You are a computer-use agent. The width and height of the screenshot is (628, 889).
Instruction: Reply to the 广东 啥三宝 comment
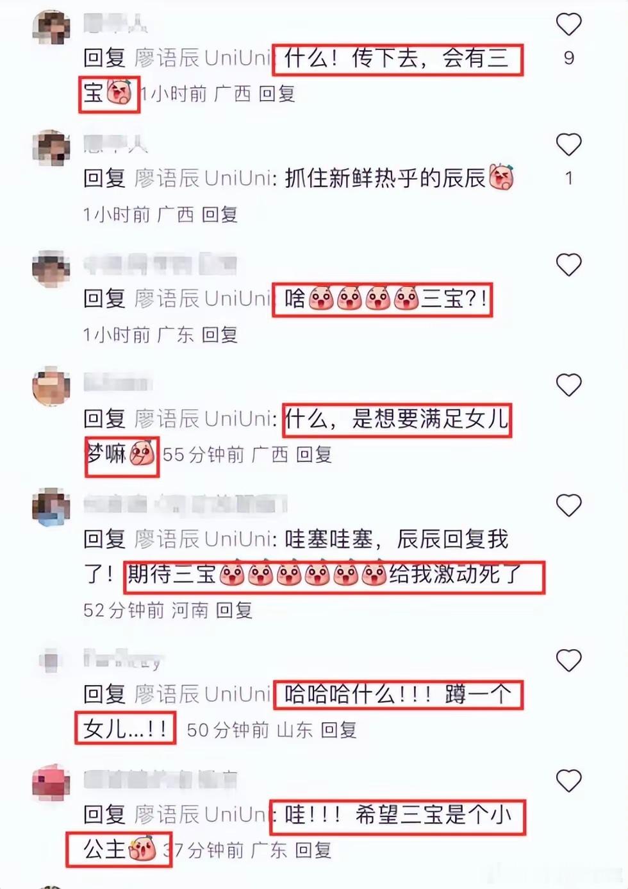coord(220,335)
